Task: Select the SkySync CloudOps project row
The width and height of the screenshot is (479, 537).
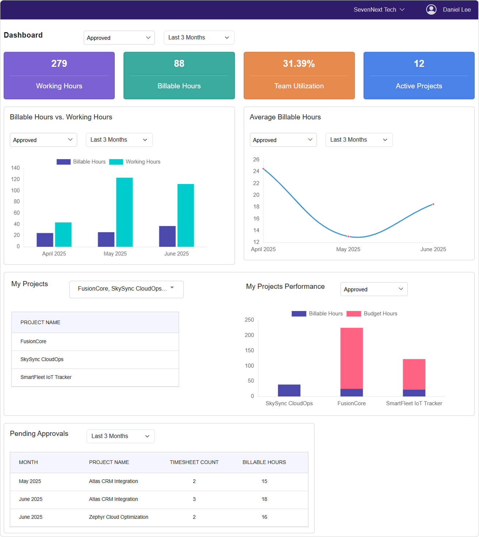Action: click(95, 359)
